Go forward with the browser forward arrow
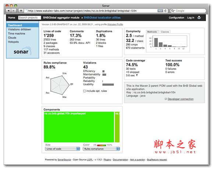213x169 pixels. (14, 11)
